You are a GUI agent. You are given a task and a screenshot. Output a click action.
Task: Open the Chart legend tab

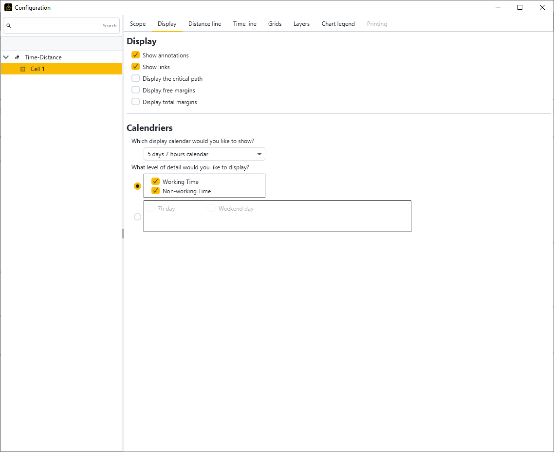338,24
